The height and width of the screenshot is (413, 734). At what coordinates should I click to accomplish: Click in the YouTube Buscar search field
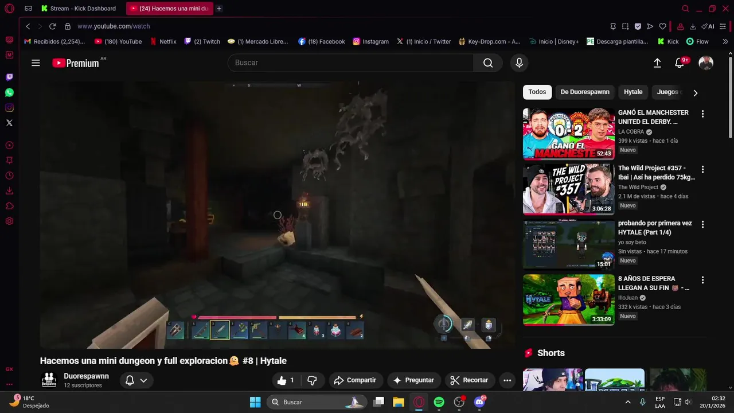tap(350, 63)
